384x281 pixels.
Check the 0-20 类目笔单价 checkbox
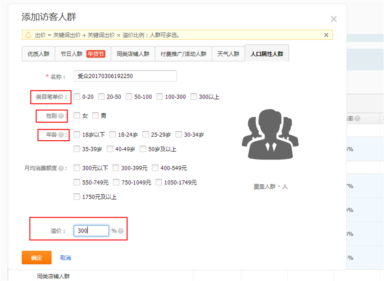(77, 97)
